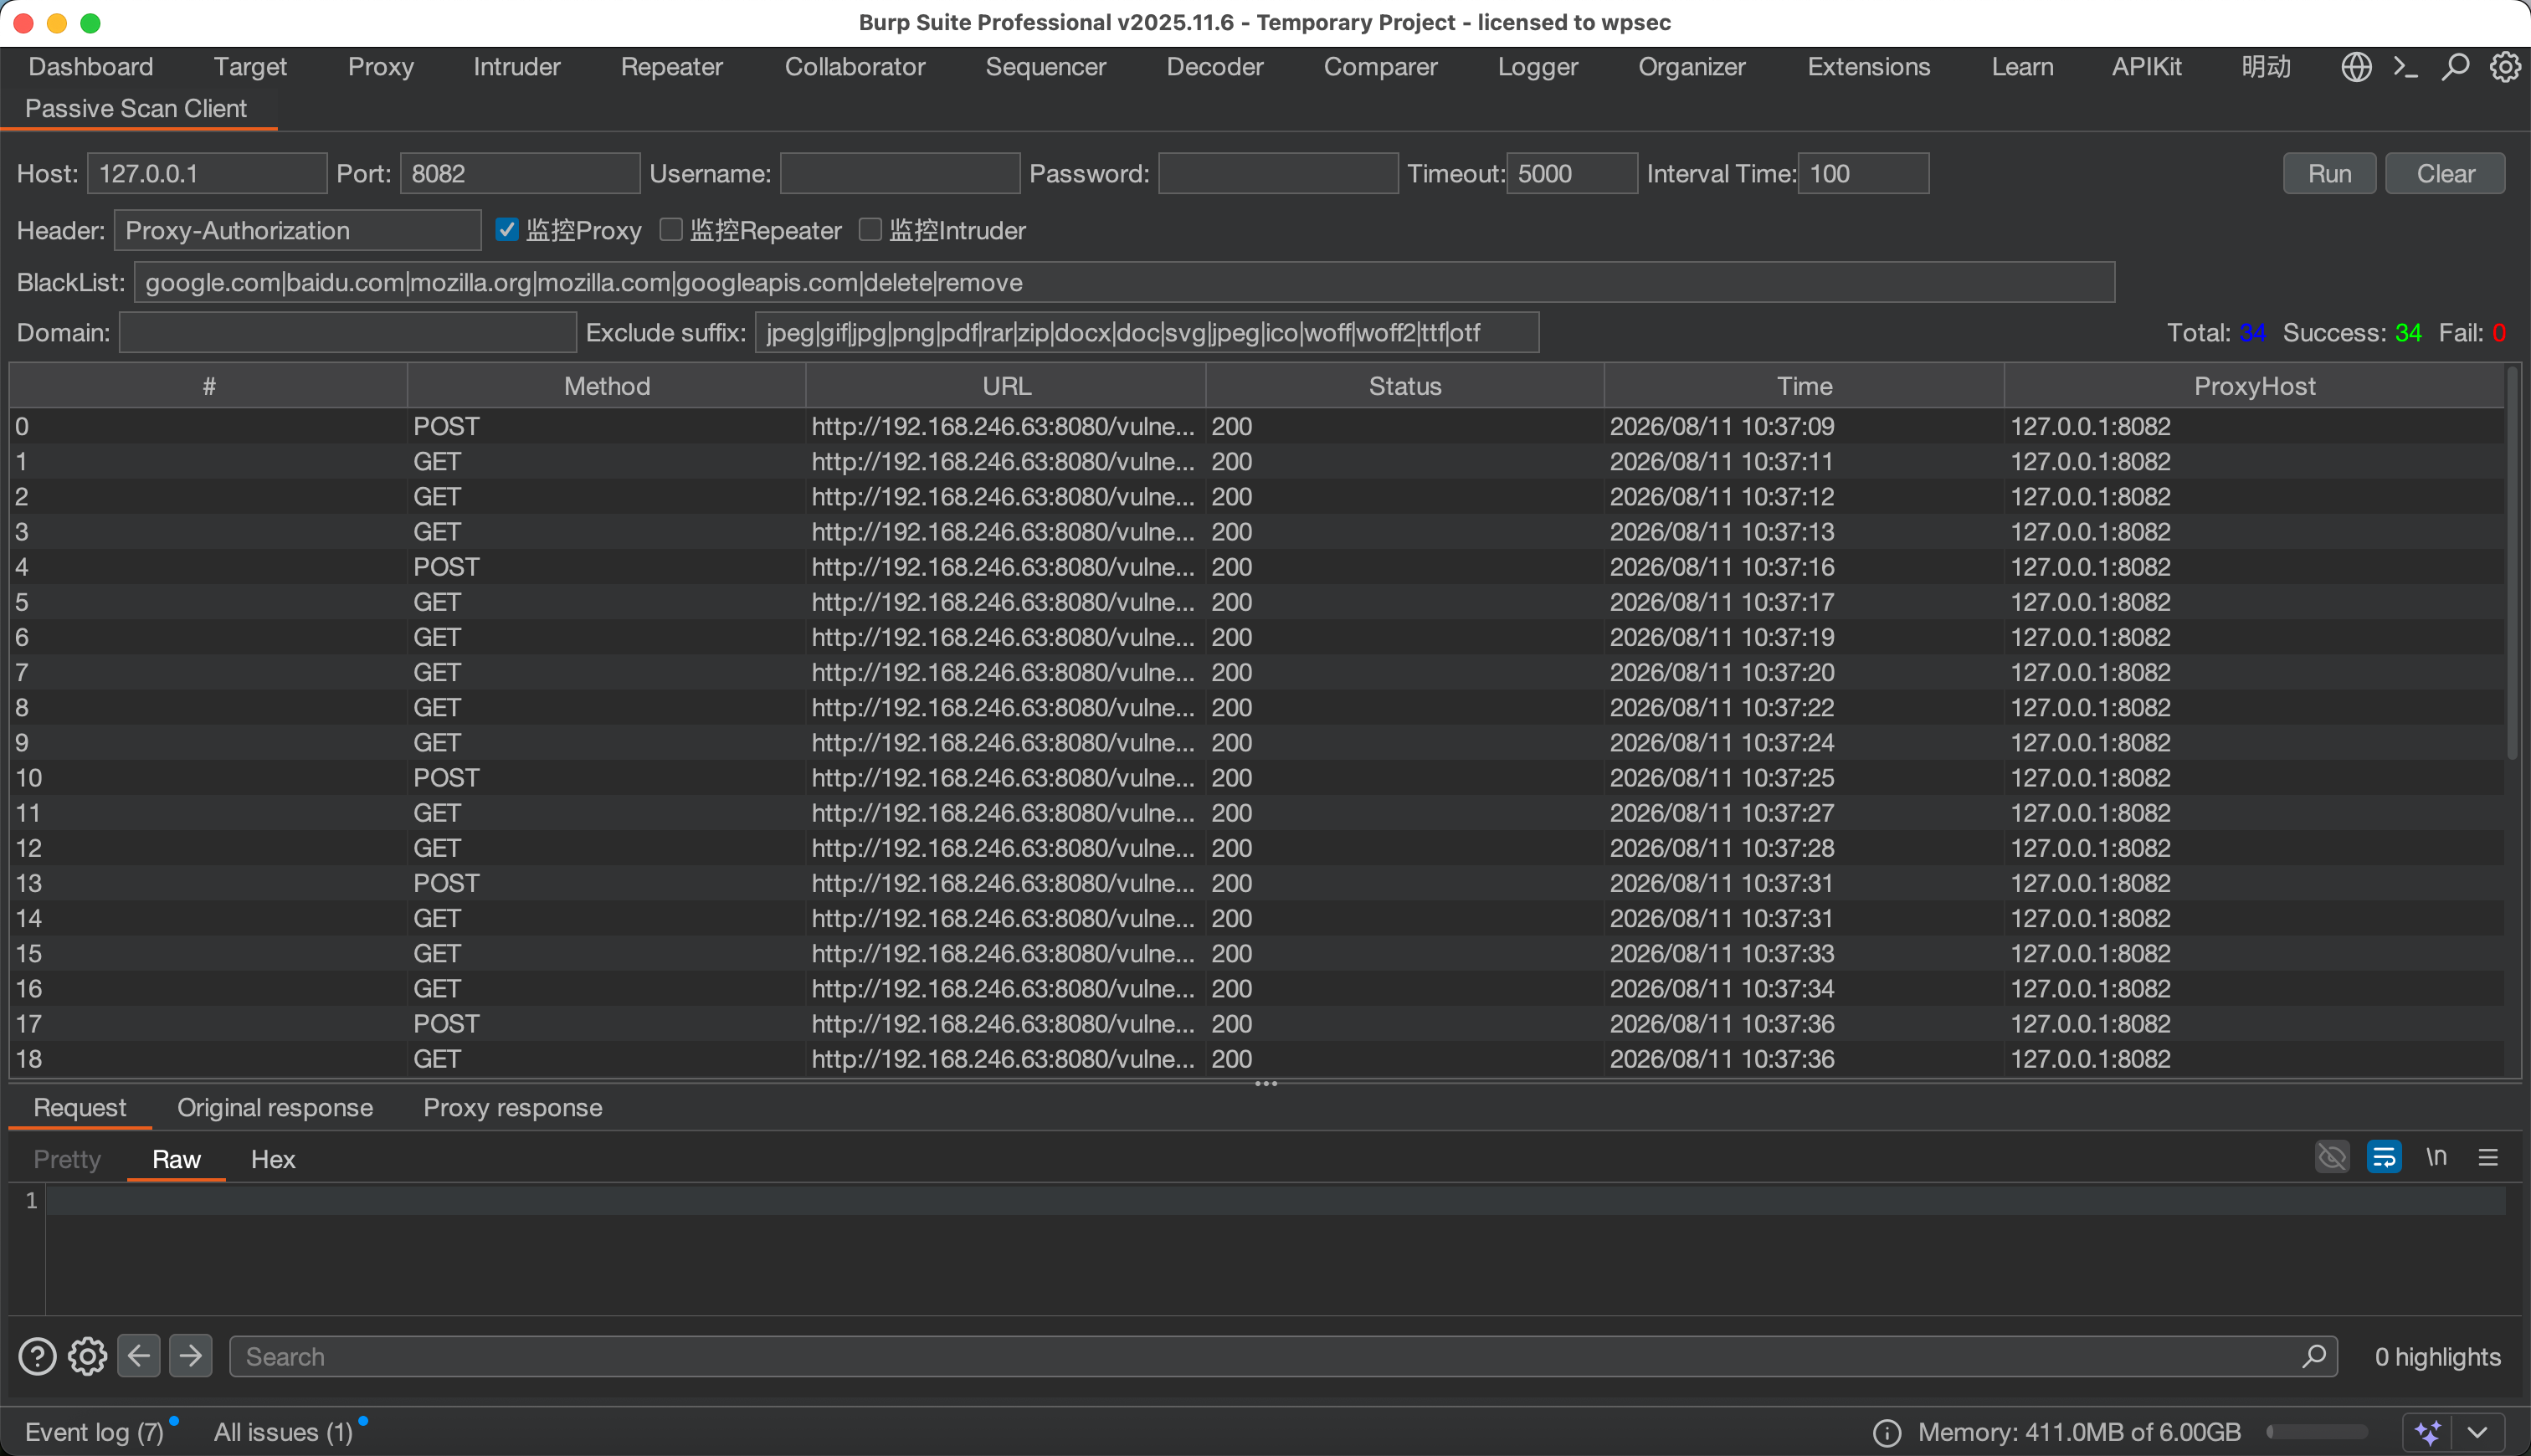Click the Clear button
The width and height of the screenshot is (2531, 1456).
click(x=2445, y=173)
